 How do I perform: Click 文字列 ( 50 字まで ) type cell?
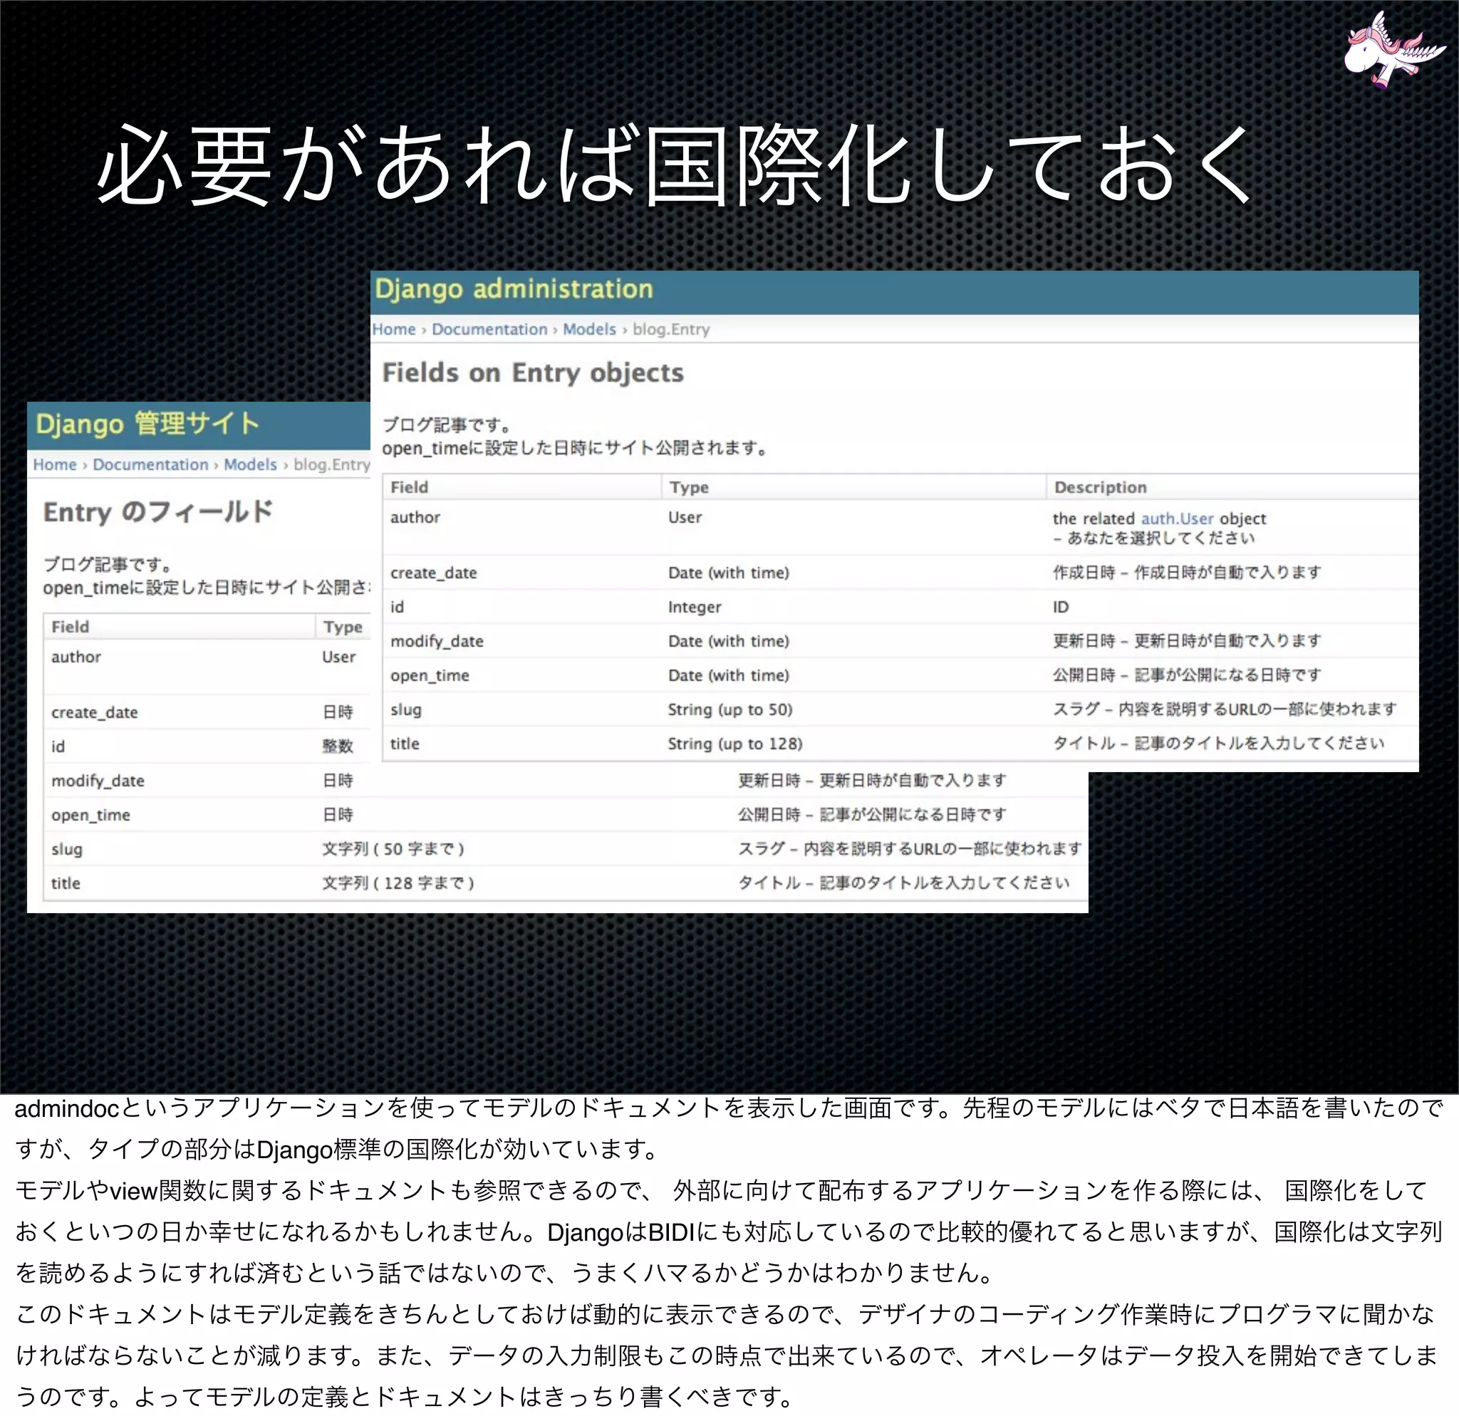tap(393, 849)
